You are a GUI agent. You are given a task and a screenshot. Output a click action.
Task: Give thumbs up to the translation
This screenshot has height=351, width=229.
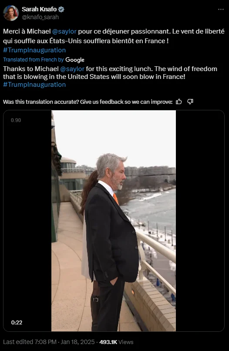[179, 102]
